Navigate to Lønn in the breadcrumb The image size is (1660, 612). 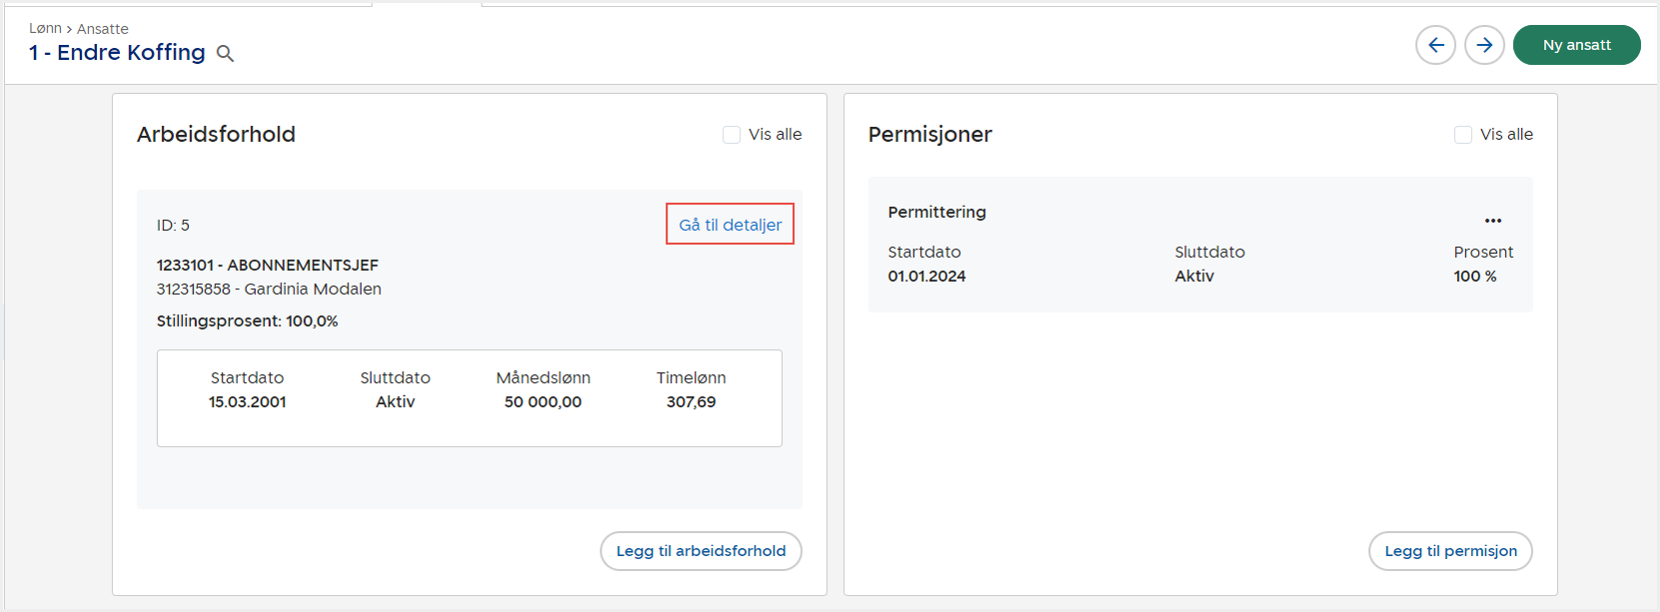(45, 29)
